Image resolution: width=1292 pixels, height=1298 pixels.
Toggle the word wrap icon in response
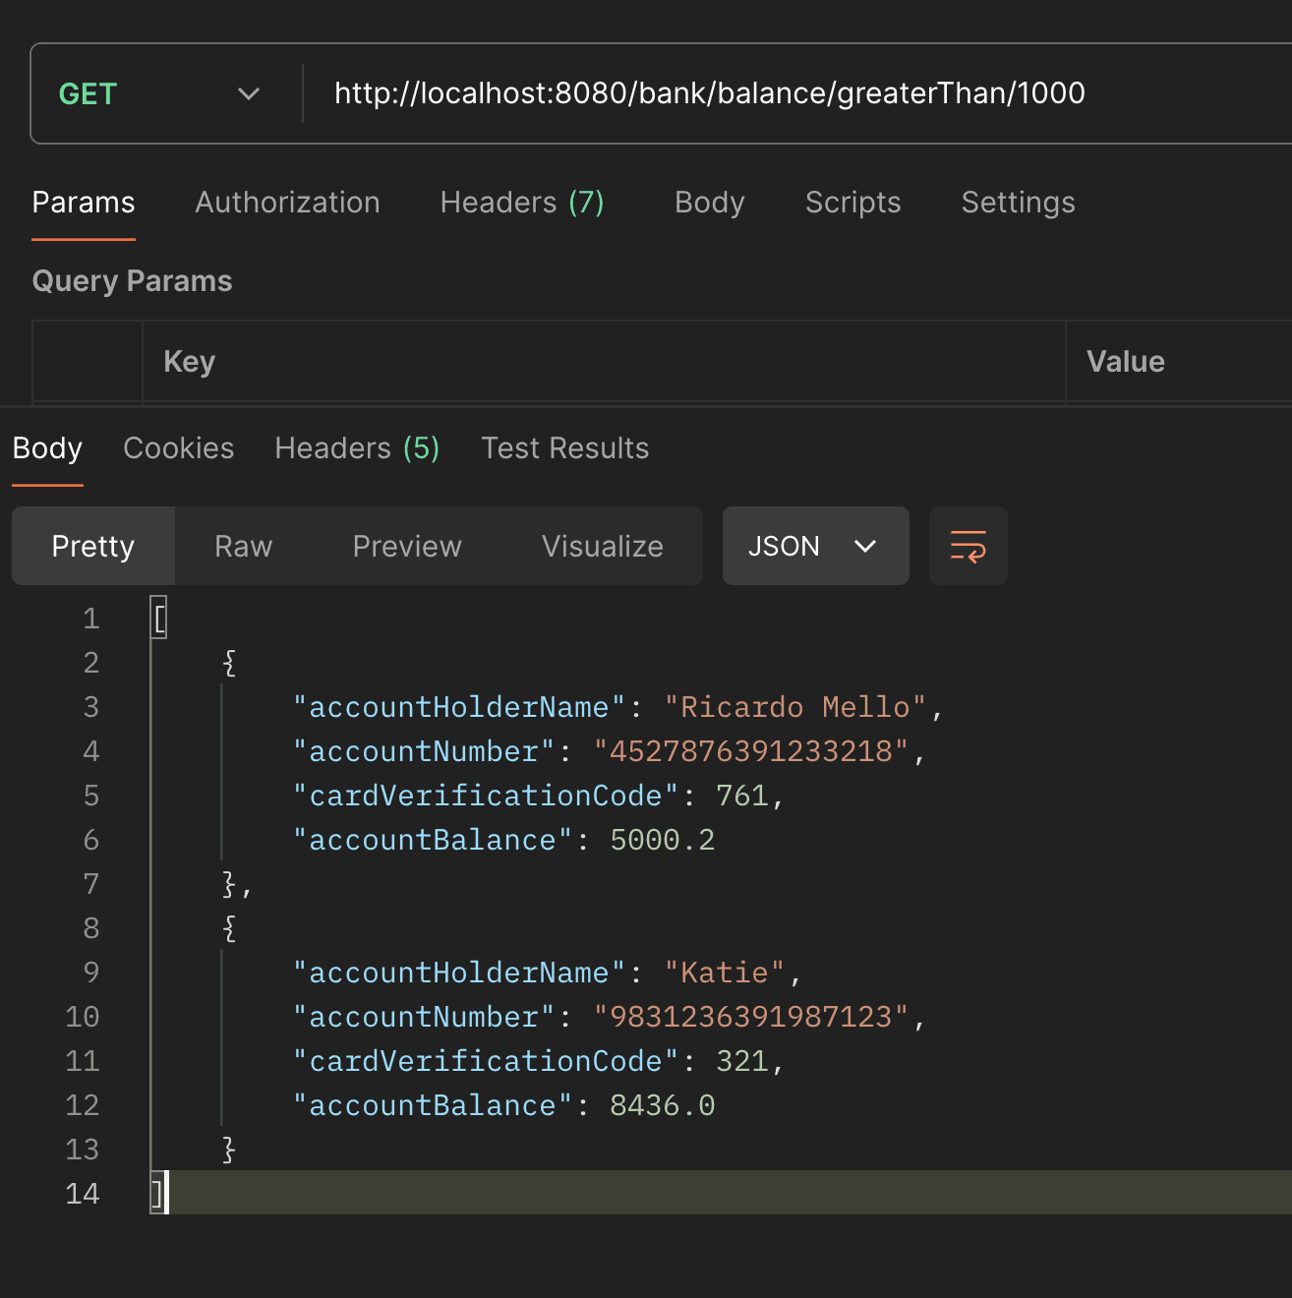pos(968,546)
